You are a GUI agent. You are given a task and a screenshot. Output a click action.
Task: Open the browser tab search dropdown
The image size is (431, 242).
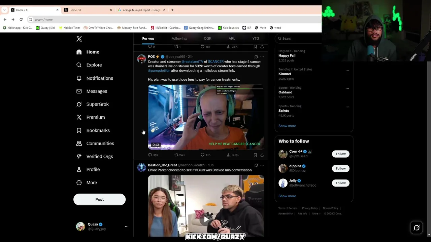pyautogui.click(x=4, y=10)
